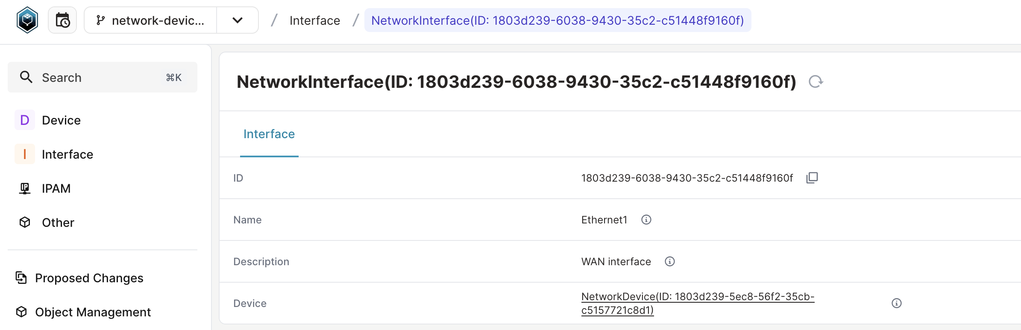The height and width of the screenshot is (330, 1021).
Task: Select the Device sidebar icon
Action: [x=24, y=120]
